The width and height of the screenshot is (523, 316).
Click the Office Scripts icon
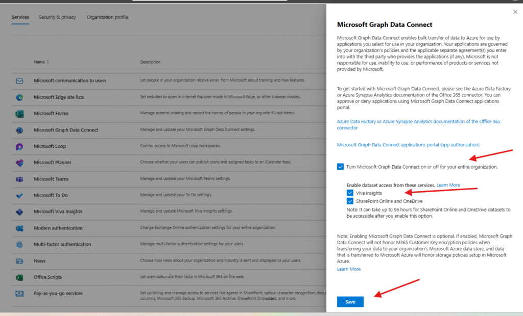(19, 277)
